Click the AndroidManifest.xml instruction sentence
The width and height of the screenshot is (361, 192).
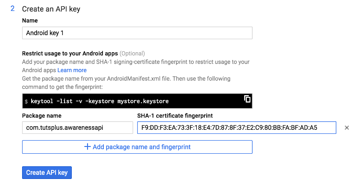tap(126, 83)
